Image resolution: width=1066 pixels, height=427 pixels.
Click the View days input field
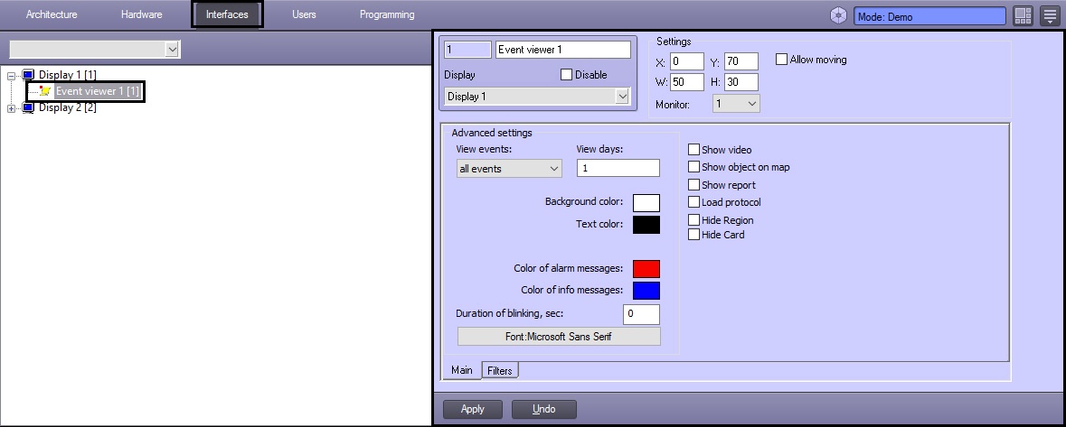pos(618,169)
